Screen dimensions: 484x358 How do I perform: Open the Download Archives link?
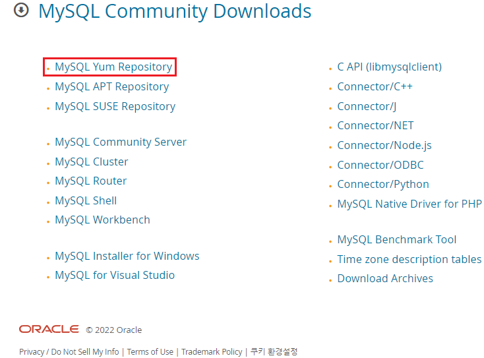(x=385, y=278)
